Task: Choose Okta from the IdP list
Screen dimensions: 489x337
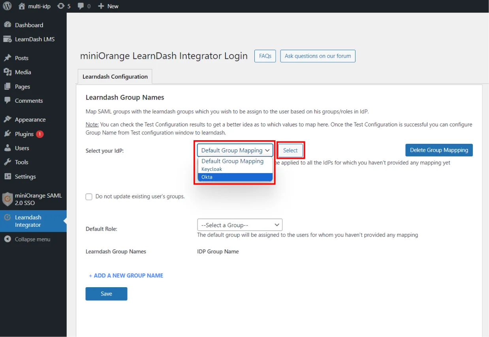Action: [235, 177]
